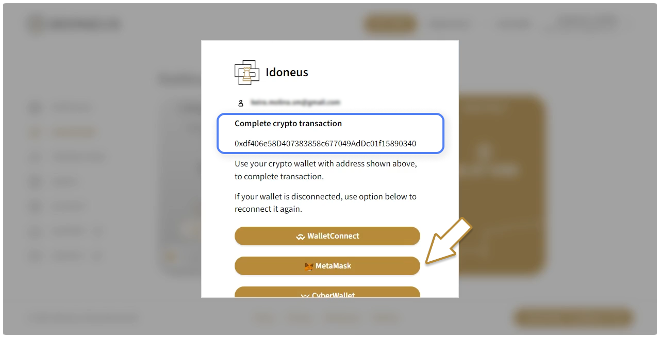Image resolution: width=660 pixels, height=338 pixels.
Task: Click the first text item in the header menu
Action: pyautogui.click(x=390, y=23)
